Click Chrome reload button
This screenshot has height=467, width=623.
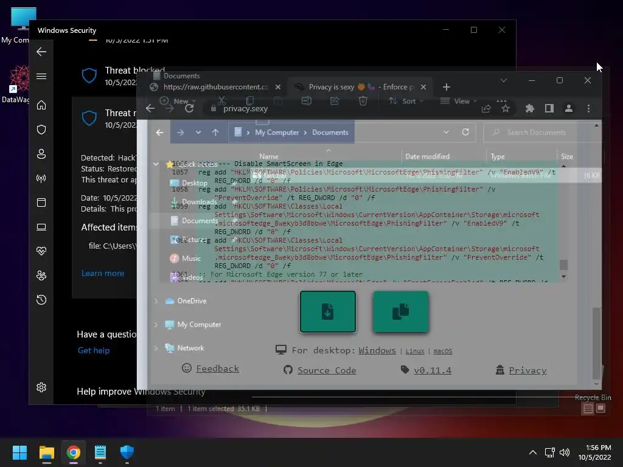point(189,108)
